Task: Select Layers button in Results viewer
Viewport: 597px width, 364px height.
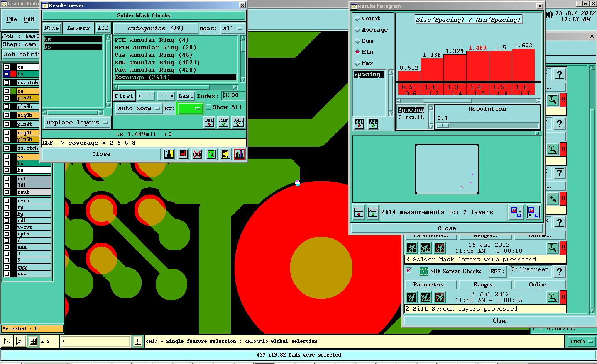Action: click(78, 28)
